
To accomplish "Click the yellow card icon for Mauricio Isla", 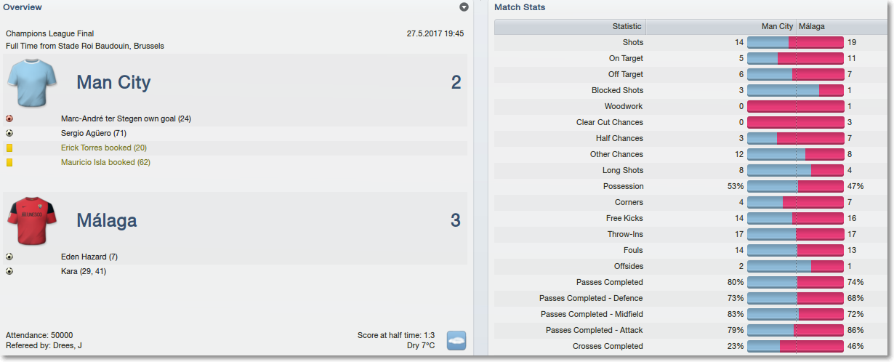I will click(x=9, y=162).
